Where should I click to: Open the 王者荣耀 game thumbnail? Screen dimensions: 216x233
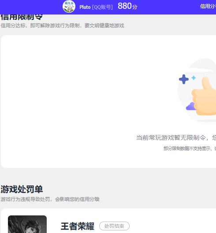(27, 224)
